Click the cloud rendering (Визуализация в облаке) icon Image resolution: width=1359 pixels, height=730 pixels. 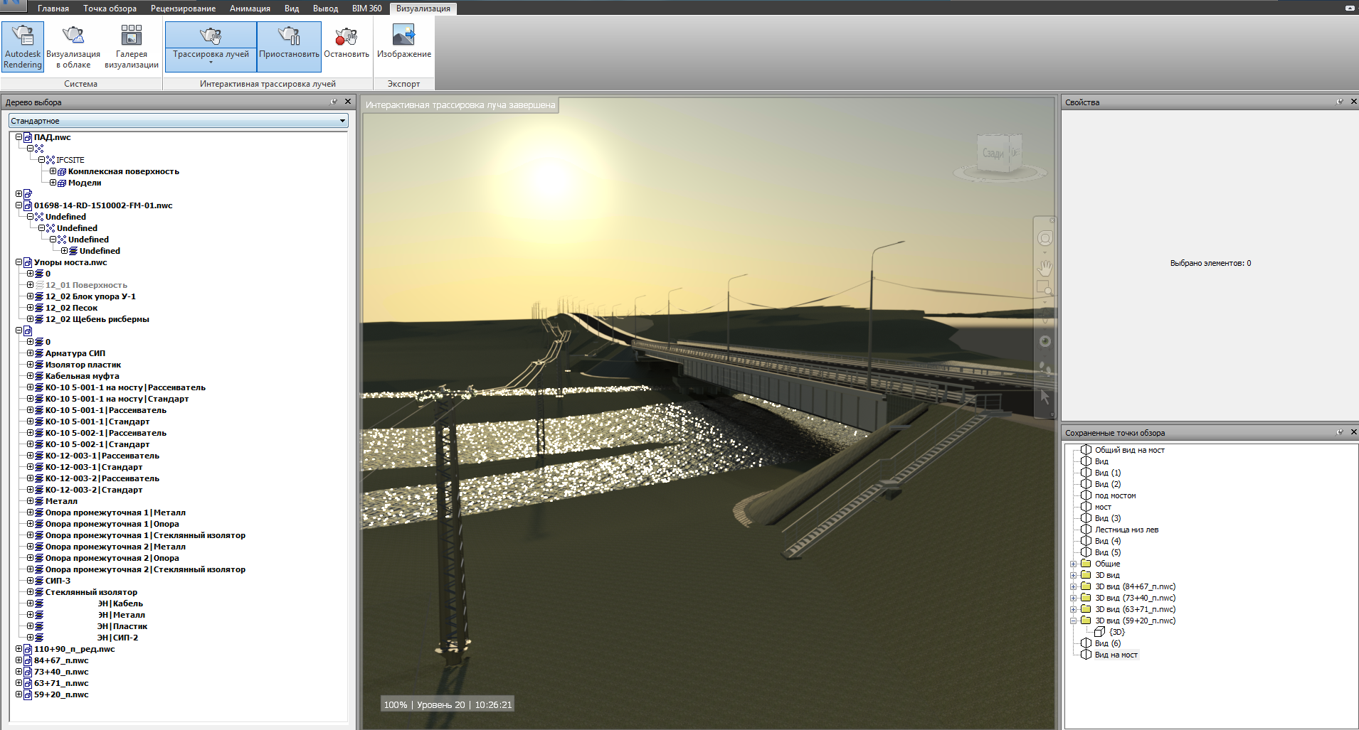[x=73, y=46]
